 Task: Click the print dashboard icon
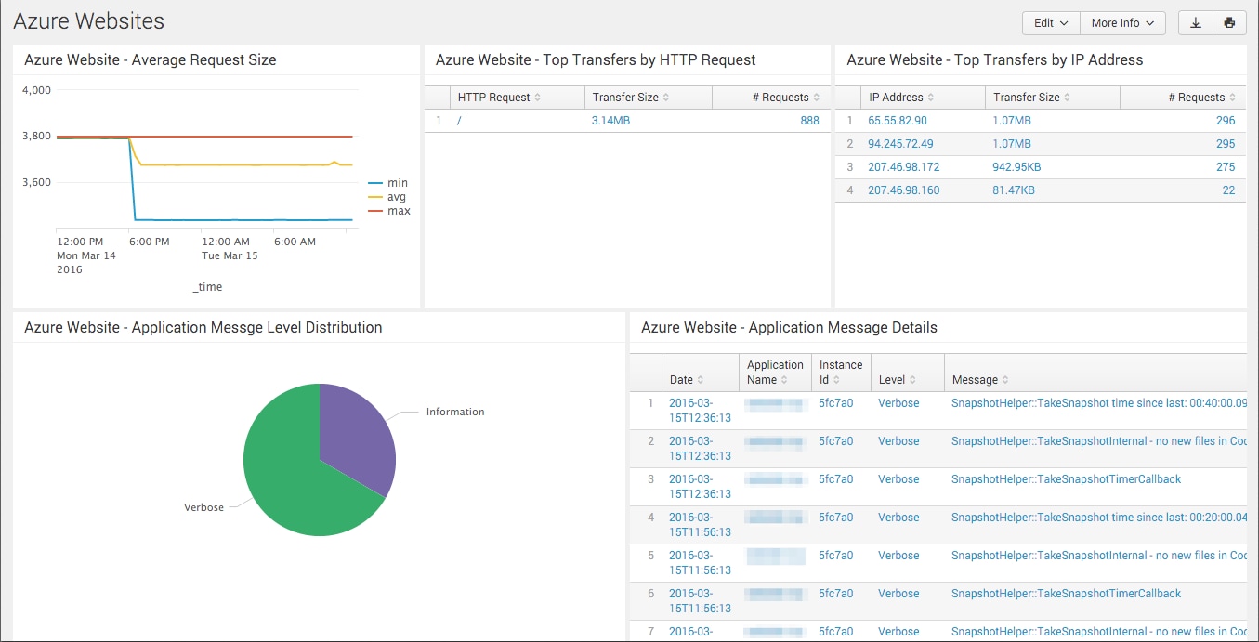point(1229,23)
